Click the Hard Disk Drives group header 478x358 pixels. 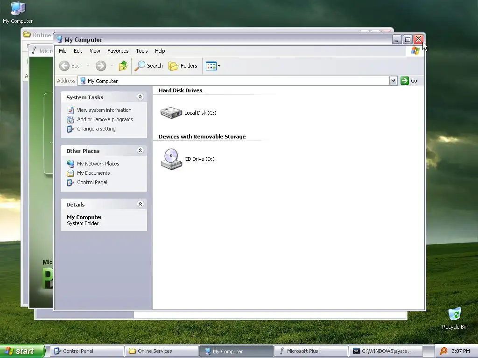[181, 90]
